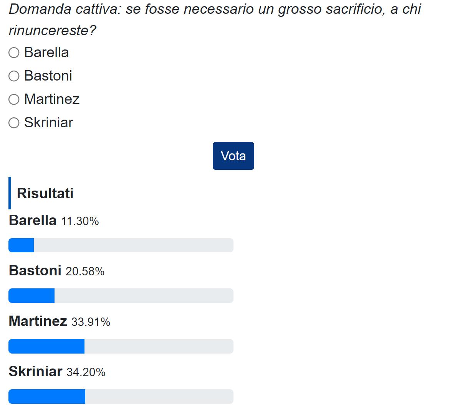Image resolution: width=457 pixels, height=413 pixels.
Task: Click the Martinez results progress bar
Action: point(121,346)
